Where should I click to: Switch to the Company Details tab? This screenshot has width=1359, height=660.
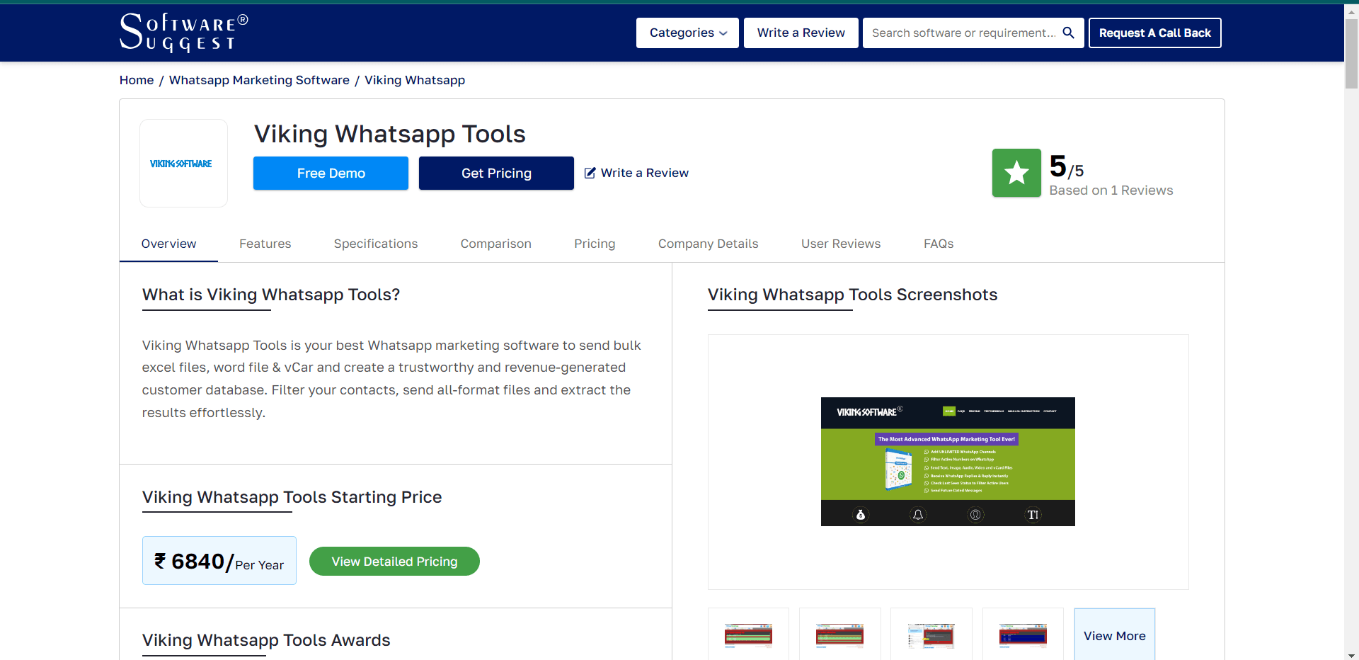pos(708,244)
